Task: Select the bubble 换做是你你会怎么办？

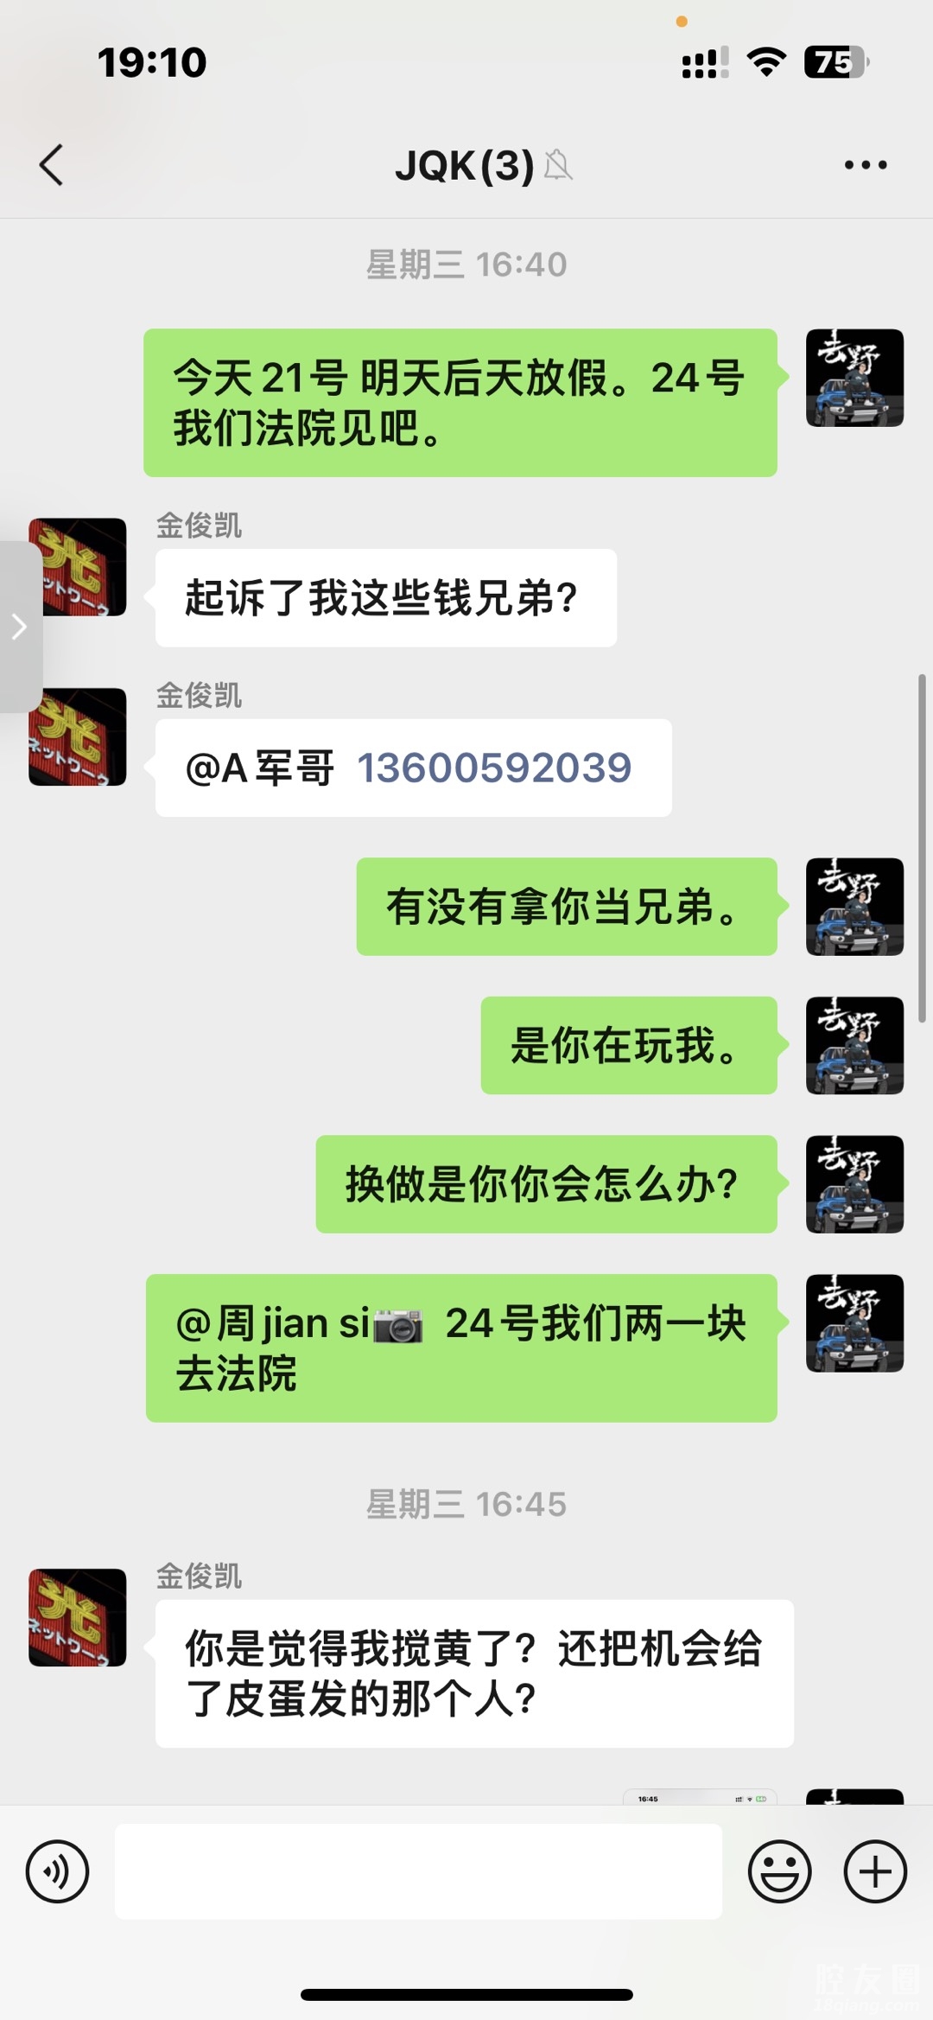Action: tap(546, 1184)
